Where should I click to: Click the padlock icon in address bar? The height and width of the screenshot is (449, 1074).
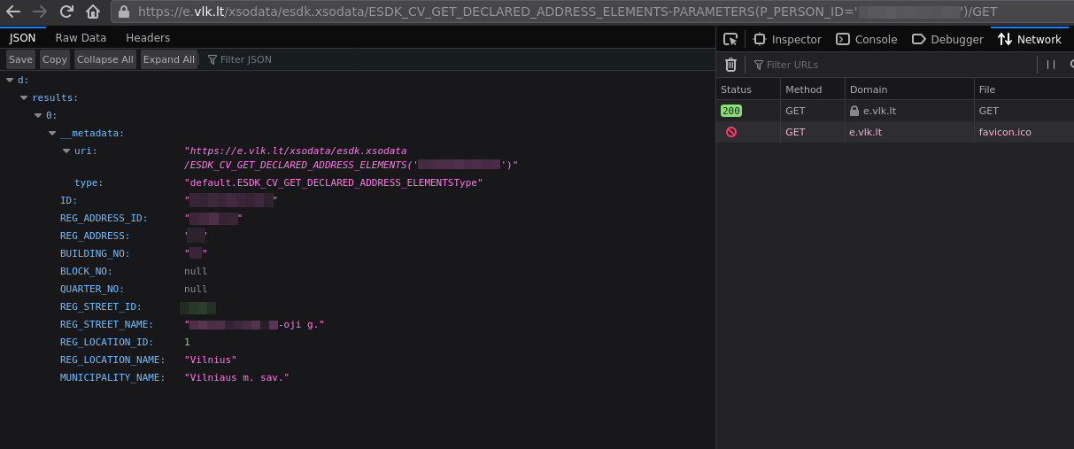pos(123,12)
